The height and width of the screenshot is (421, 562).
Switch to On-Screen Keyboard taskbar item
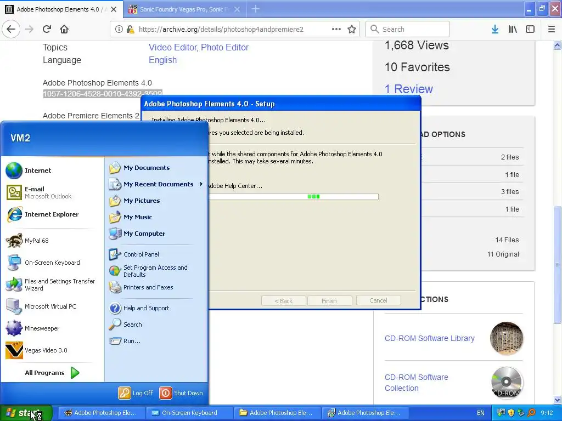[x=189, y=413]
